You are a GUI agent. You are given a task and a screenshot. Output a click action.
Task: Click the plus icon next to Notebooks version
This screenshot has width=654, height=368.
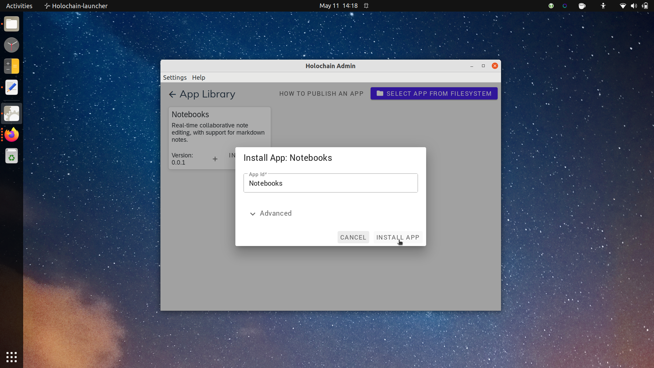(x=215, y=158)
